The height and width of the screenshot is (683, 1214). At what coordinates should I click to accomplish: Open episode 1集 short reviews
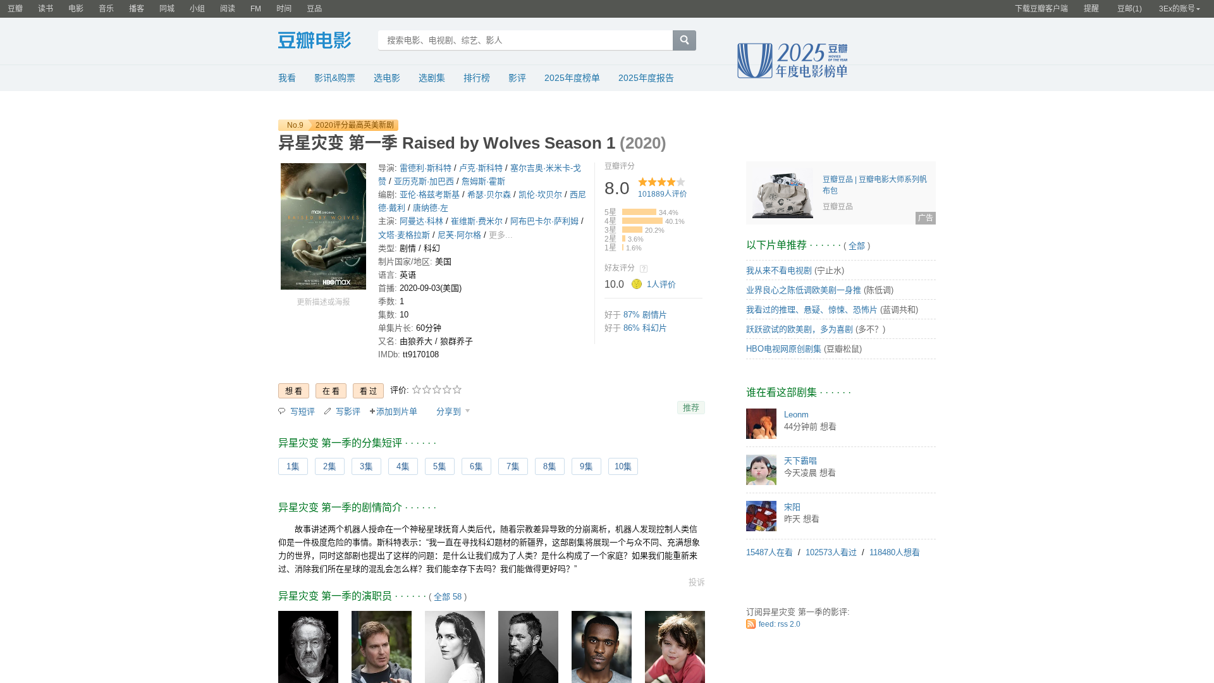(293, 467)
